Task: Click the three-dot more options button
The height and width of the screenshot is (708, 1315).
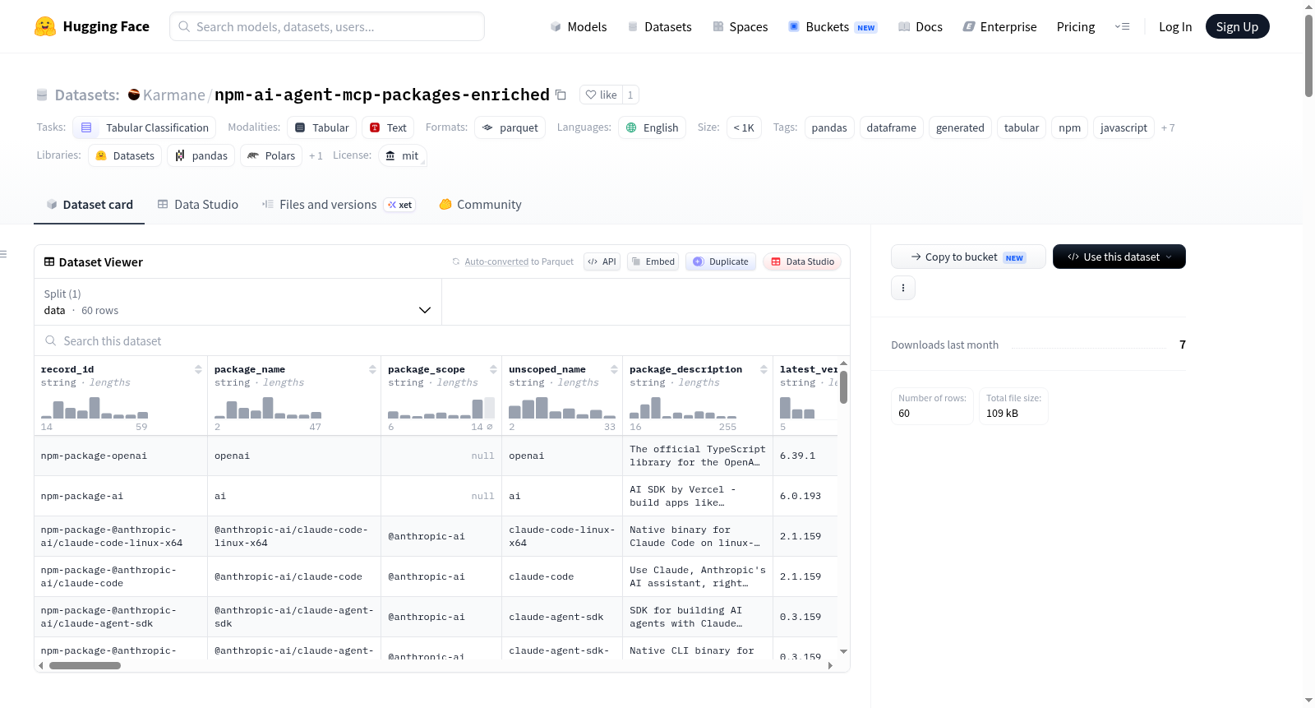Action: [x=903, y=288]
